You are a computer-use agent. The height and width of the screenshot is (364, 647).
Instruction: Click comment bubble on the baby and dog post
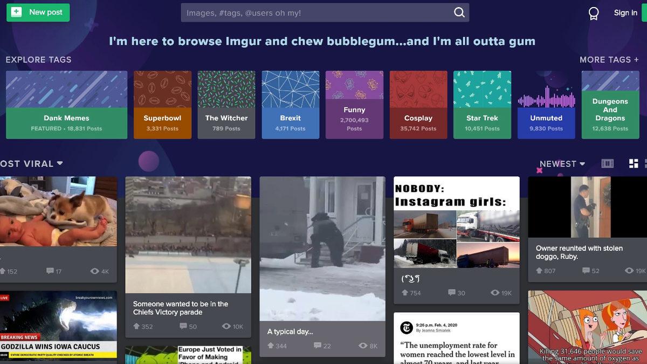click(50, 271)
